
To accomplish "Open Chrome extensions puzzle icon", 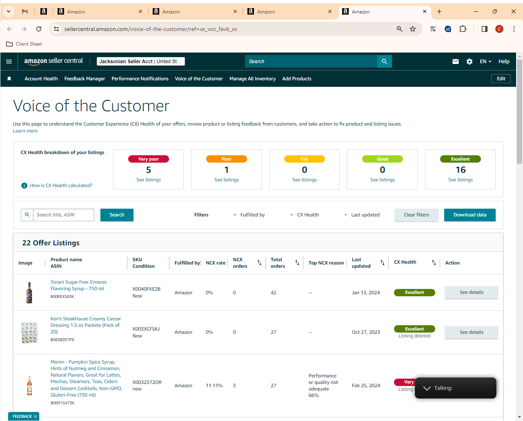I will pyautogui.click(x=463, y=29).
